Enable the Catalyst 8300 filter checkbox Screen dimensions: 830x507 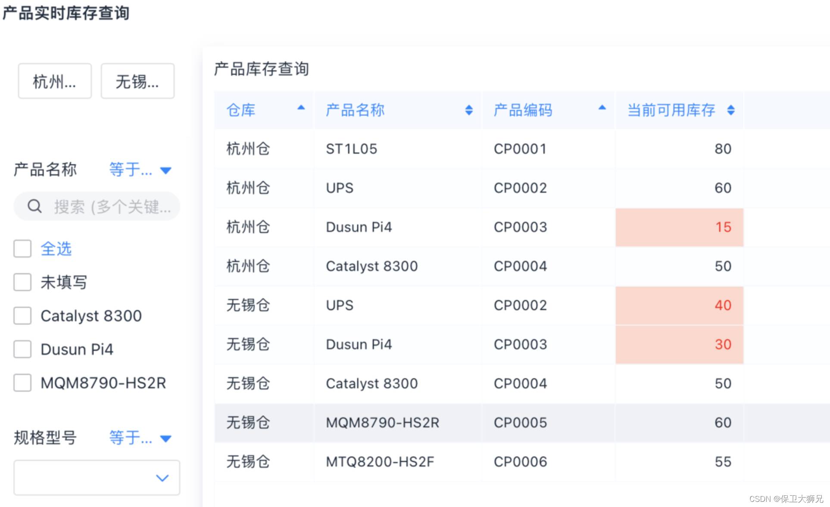(x=22, y=316)
